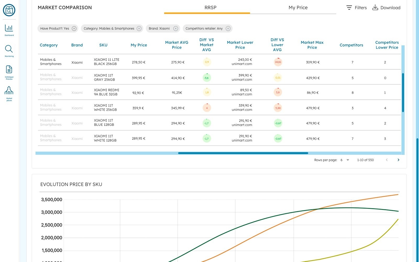Dismiss the 'Competitors retailer: Any' filter chip
419x262 pixels.
pos(228,29)
